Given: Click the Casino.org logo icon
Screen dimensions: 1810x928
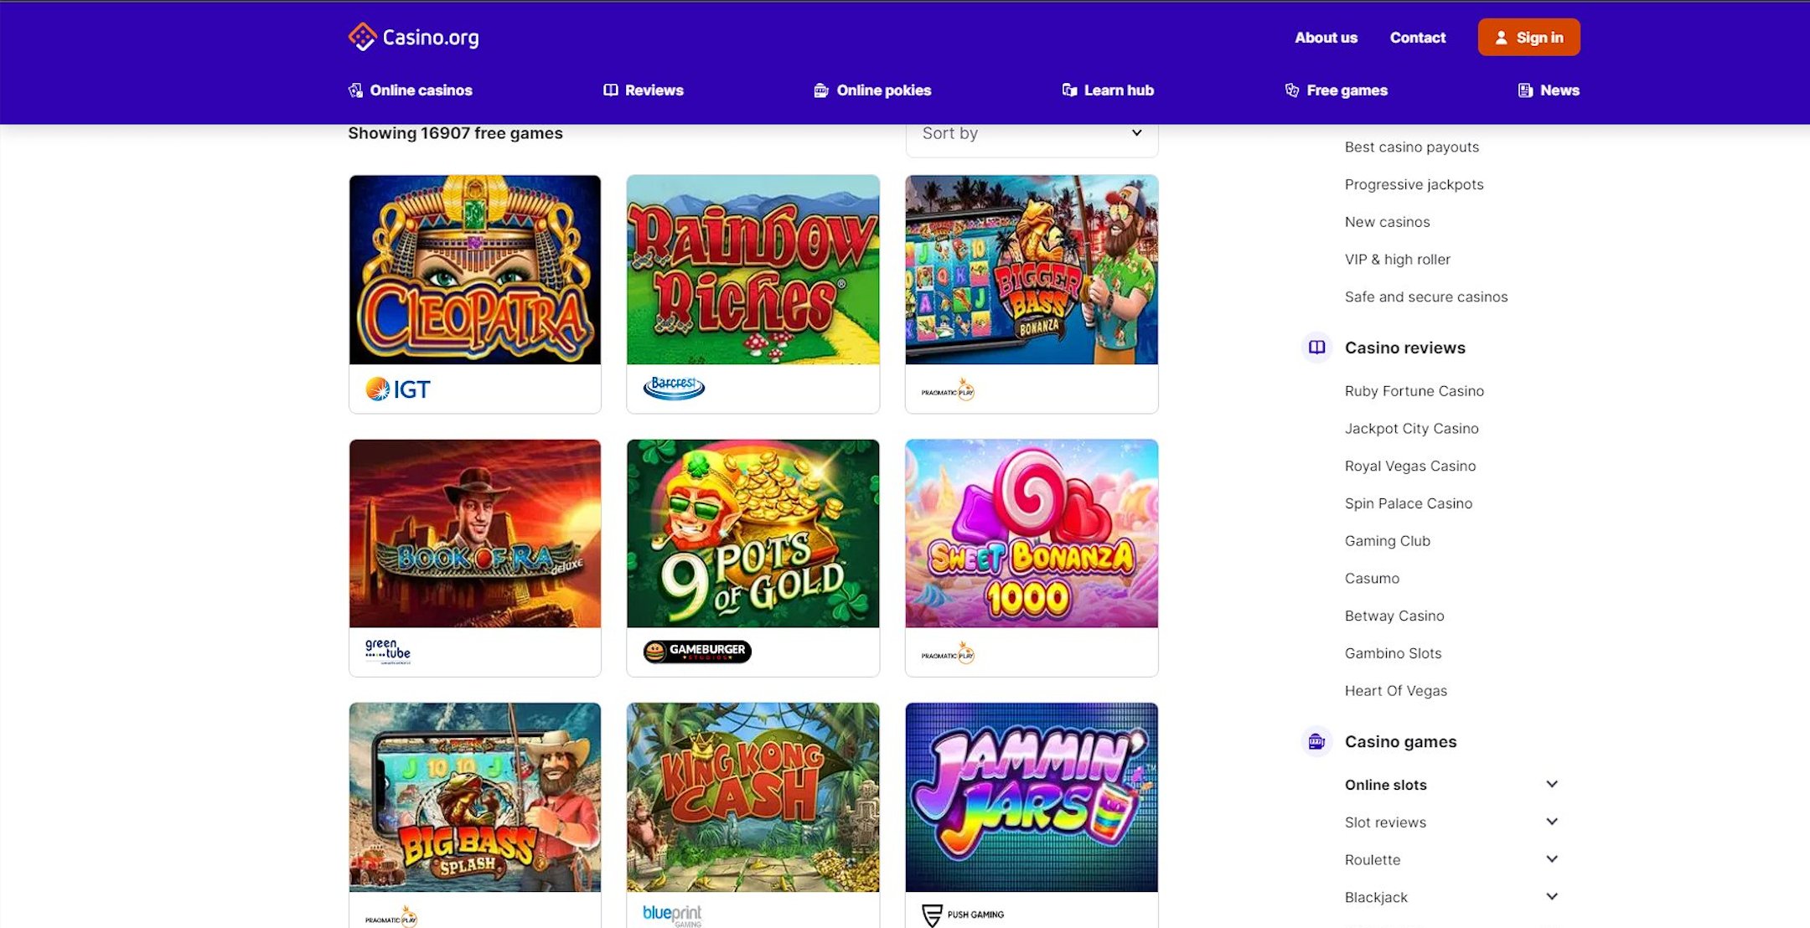Looking at the screenshot, I should tap(362, 37).
